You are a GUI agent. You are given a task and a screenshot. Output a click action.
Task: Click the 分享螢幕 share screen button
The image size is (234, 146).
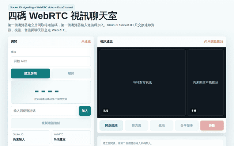coord(187,126)
